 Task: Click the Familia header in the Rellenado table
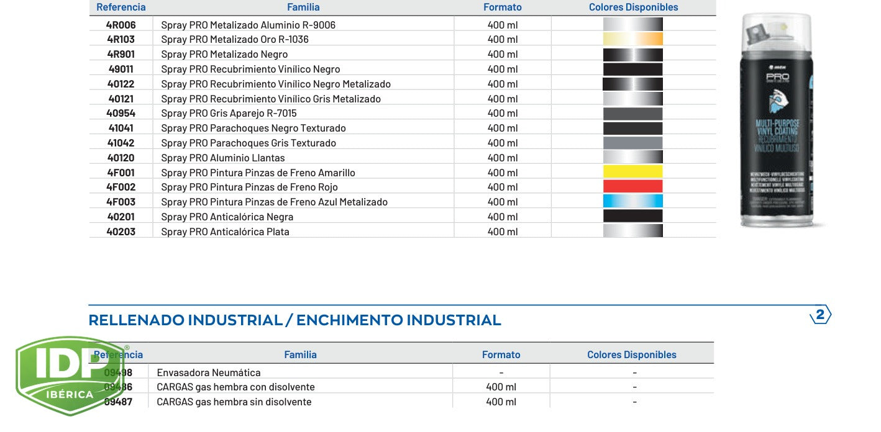(x=301, y=355)
